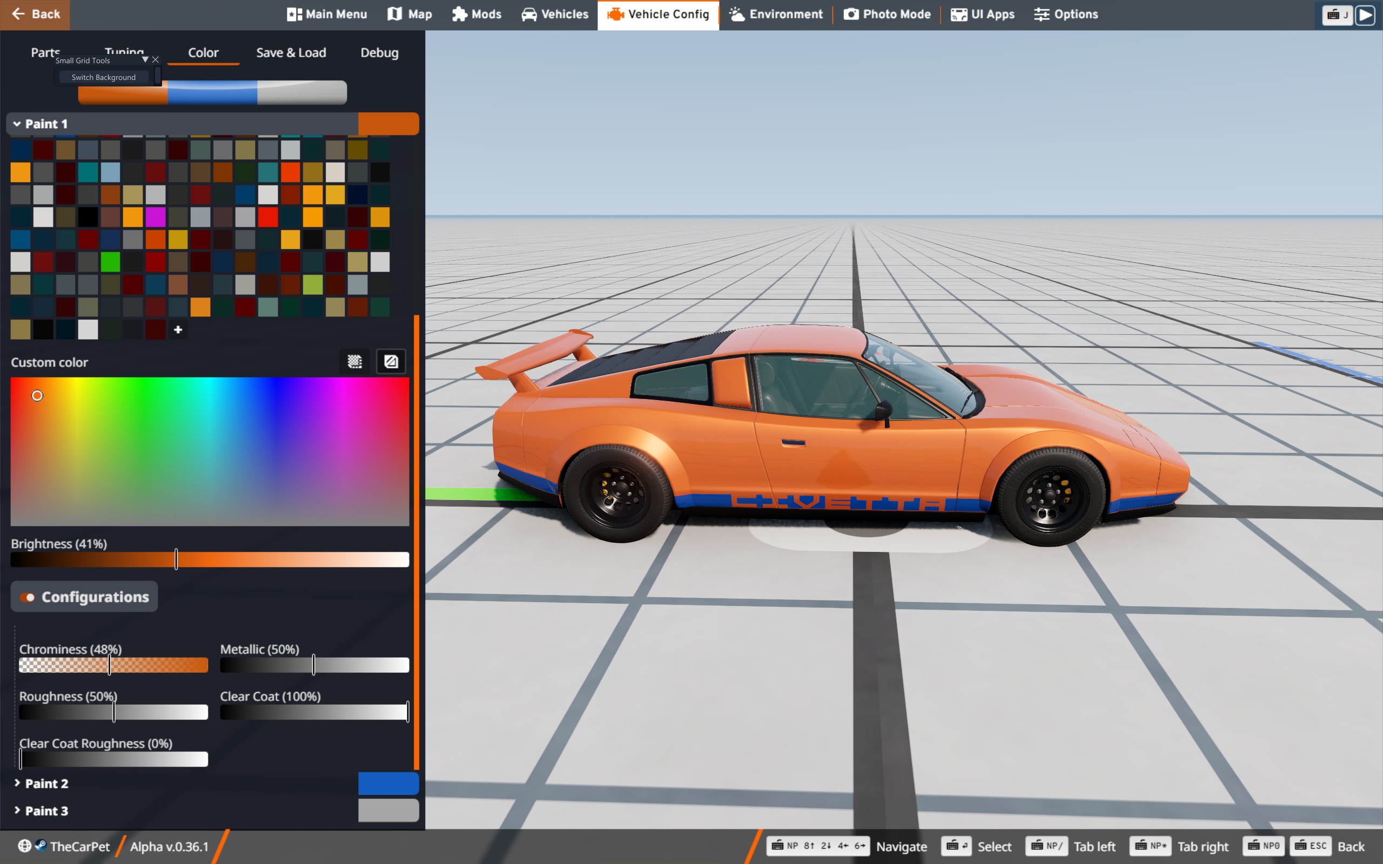The width and height of the screenshot is (1383, 864).
Task: Click the globe icon next to TheCarPet
Action: coord(24,846)
